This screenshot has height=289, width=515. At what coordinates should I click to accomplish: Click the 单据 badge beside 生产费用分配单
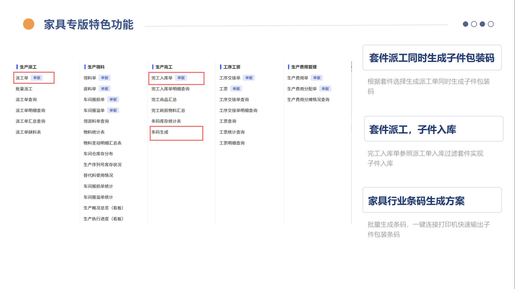(x=325, y=89)
